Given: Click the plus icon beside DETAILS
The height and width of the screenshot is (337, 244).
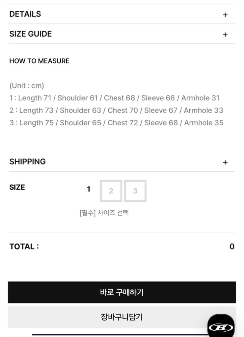Looking at the screenshot, I should [225, 15].
